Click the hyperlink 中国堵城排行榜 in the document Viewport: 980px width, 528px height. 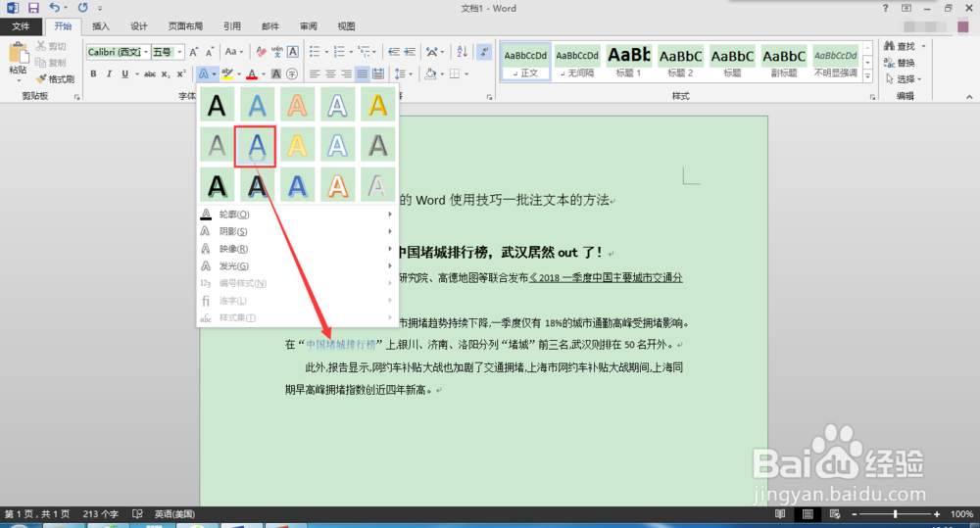341,344
